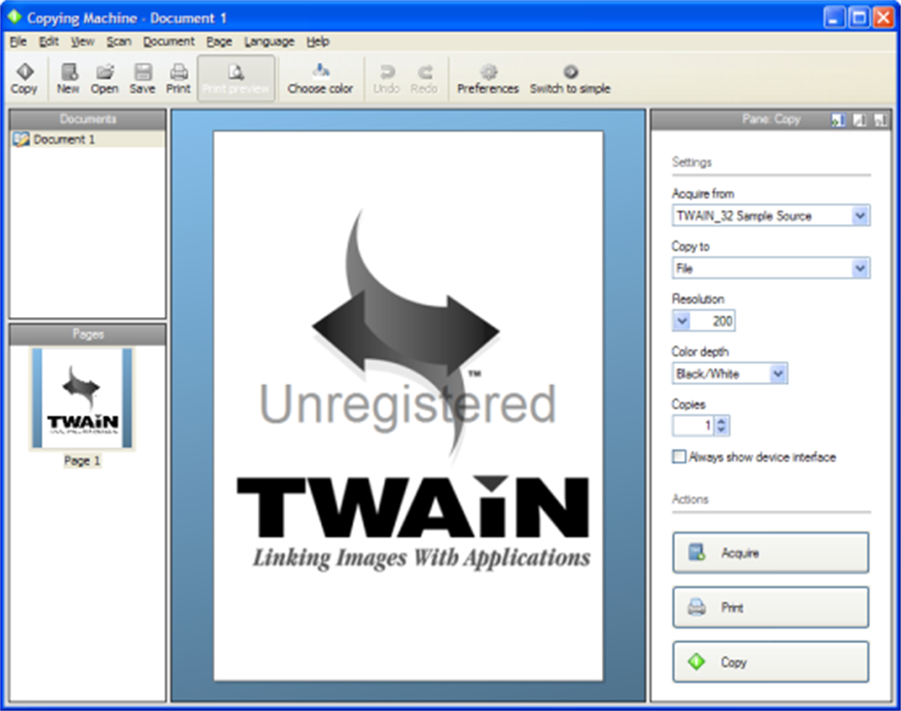Increase Copies with up spinner arrow

coord(722,420)
